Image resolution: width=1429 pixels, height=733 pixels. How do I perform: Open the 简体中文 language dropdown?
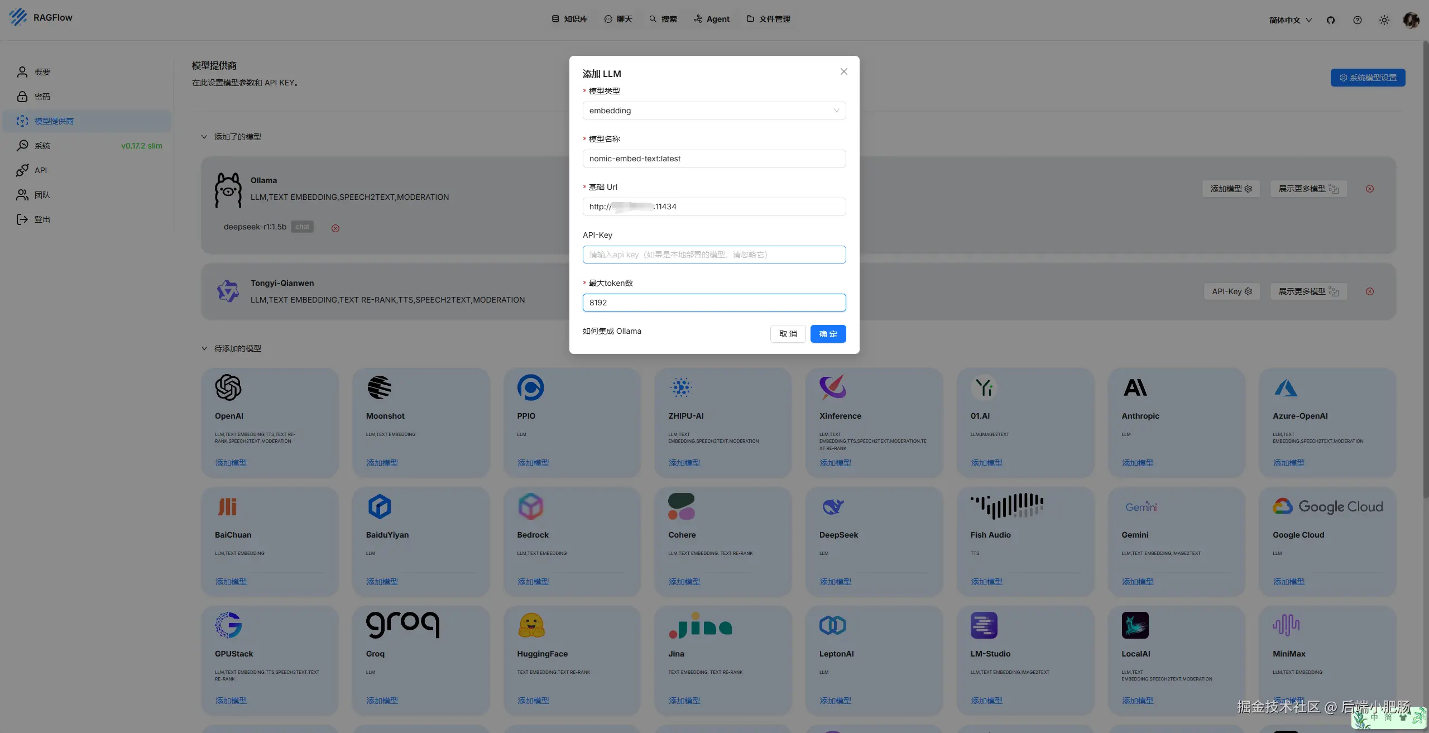coord(1291,20)
